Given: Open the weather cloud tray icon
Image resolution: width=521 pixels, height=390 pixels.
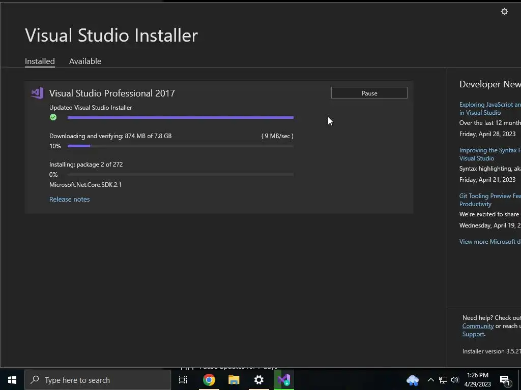Looking at the screenshot, I should coord(413,380).
